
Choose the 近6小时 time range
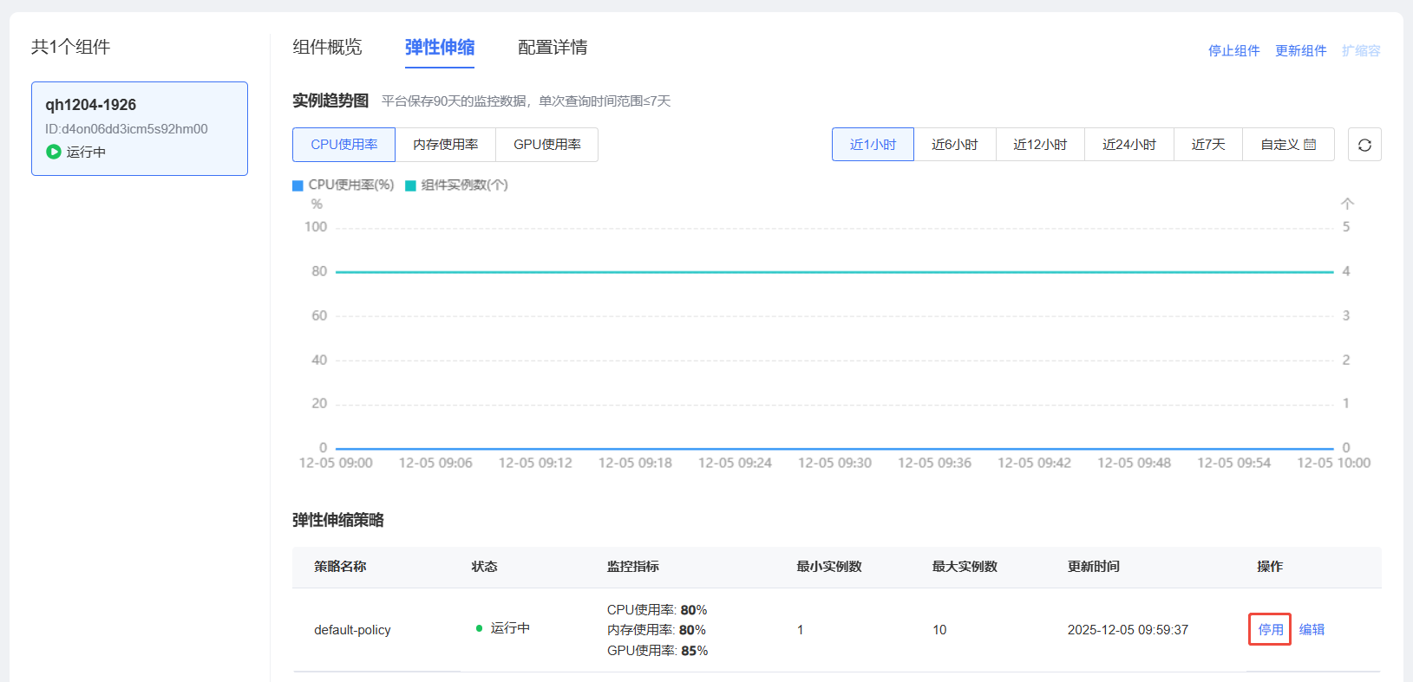point(954,145)
